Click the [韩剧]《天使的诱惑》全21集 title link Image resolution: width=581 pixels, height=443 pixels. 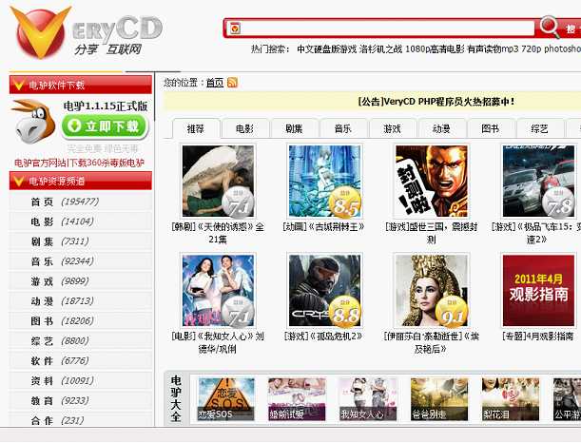coord(218,233)
